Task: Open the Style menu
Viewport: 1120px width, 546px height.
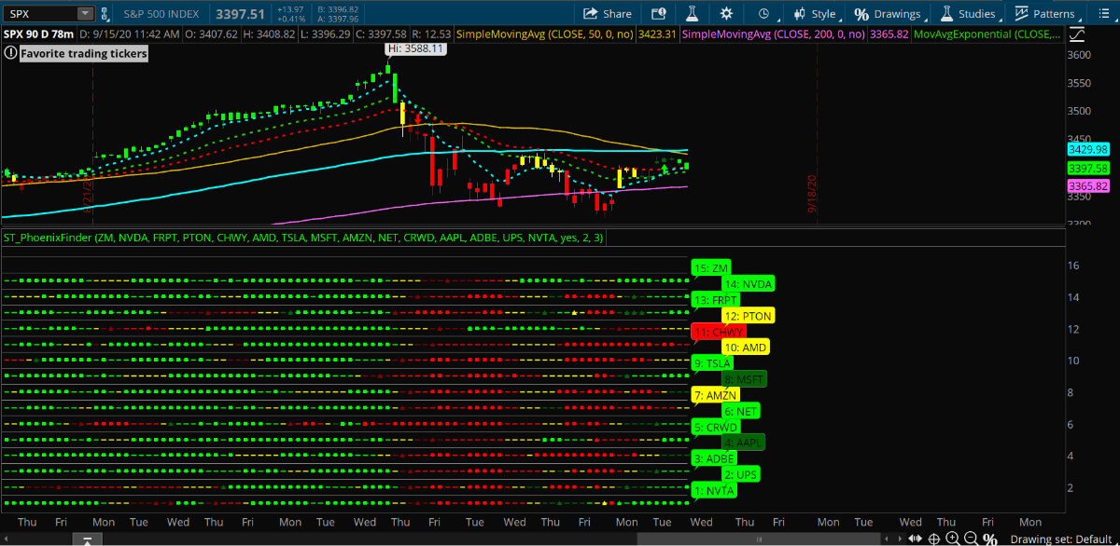Action: 815,14
